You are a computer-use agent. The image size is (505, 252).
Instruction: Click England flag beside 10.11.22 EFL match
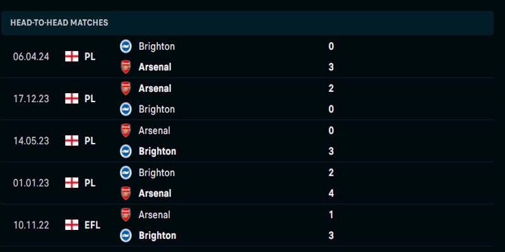pyautogui.click(x=71, y=225)
